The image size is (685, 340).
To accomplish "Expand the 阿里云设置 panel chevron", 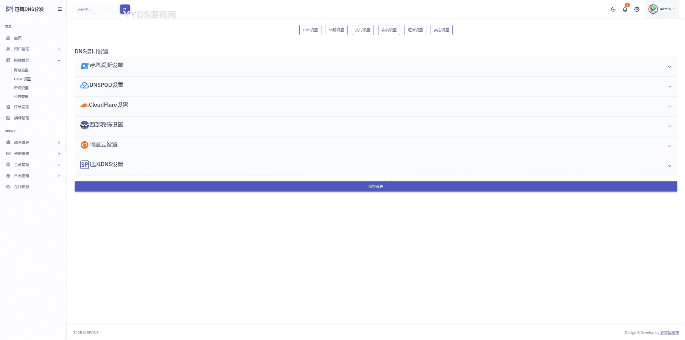I will point(669,146).
